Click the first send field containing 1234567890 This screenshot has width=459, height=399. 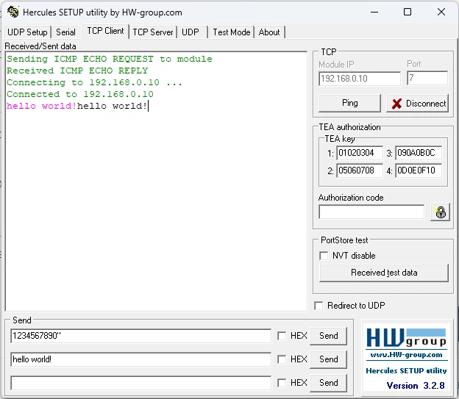coord(140,336)
